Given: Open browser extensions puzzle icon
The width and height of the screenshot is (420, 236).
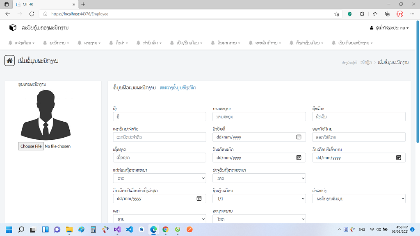Looking at the screenshot, I should coord(362,14).
